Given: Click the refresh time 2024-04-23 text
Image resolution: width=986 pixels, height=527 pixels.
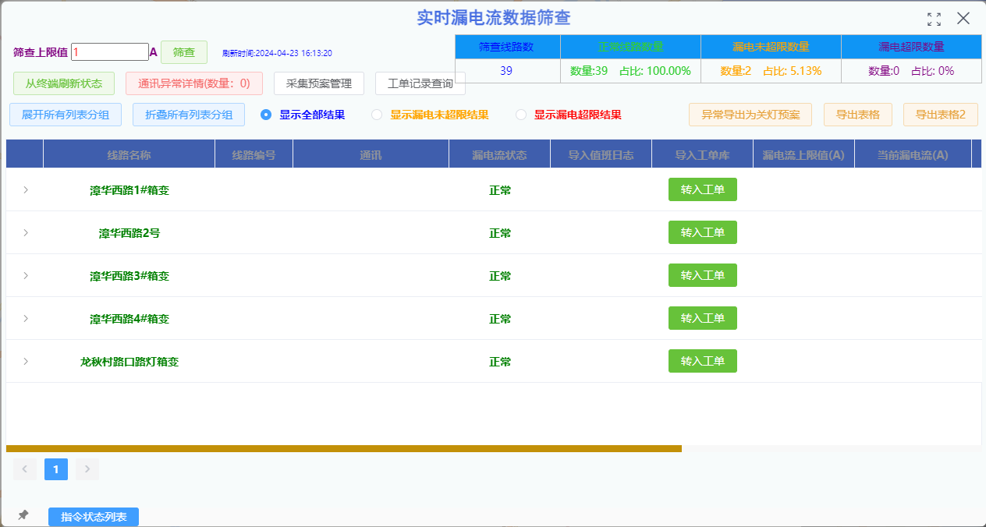Looking at the screenshot, I should coord(277,53).
